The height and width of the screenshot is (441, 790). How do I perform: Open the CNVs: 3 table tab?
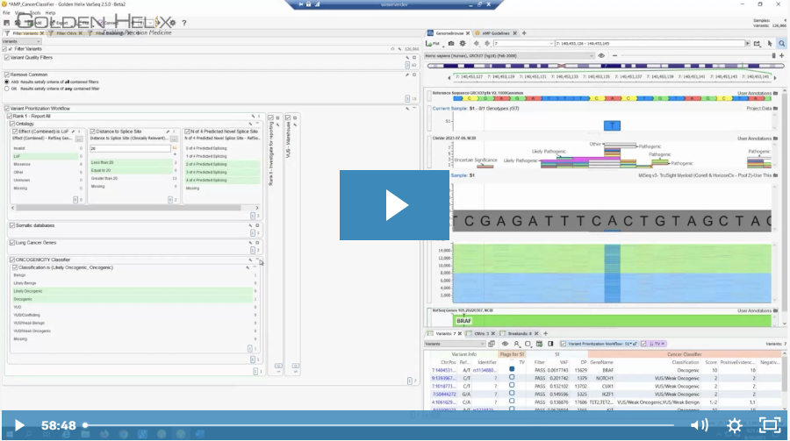tap(481, 334)
